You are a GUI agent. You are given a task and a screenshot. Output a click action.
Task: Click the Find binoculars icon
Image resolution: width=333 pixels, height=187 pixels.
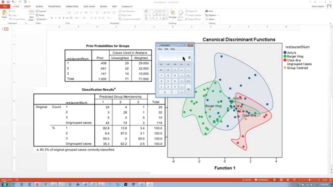(x=207, y=11)
